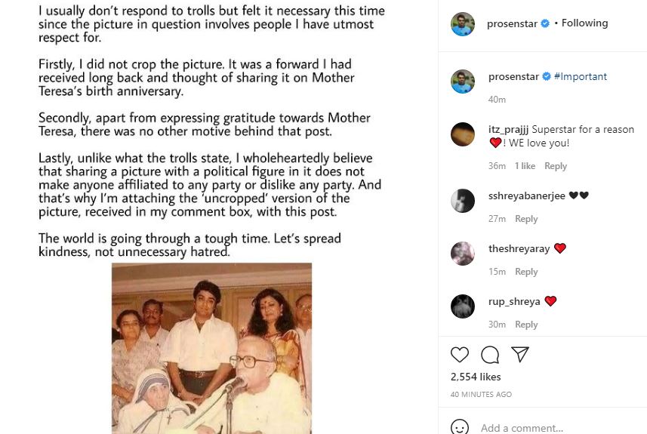Open emoji picker in comment box
Screen dimensions: 647x434
coord(460,427)
